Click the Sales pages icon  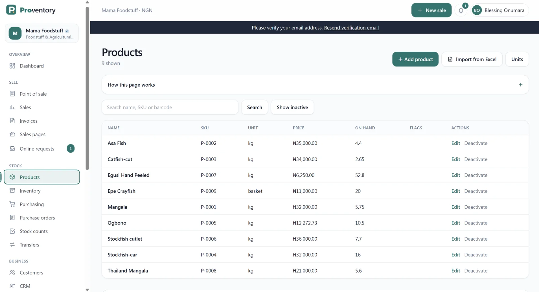coord(12,134)
